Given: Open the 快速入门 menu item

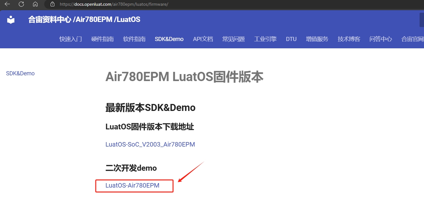Looking at the screenshot, I should (71, 39).
